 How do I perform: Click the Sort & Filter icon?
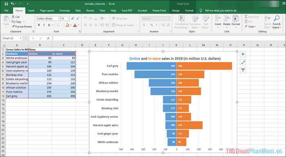267,19
